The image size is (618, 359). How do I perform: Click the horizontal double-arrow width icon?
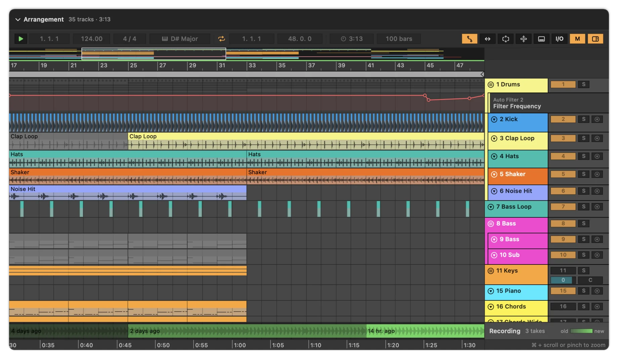487,39
